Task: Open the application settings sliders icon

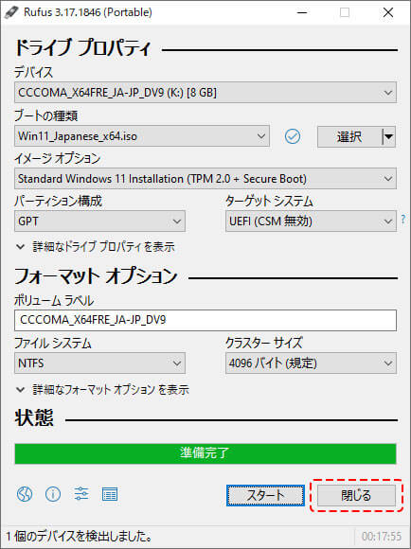Action: (81, 494)
